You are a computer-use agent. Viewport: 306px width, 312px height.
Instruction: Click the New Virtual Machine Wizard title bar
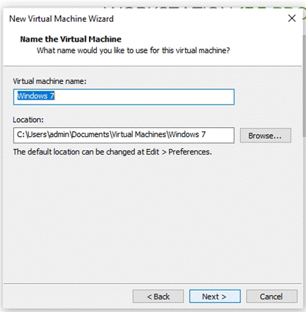point(141,18)
